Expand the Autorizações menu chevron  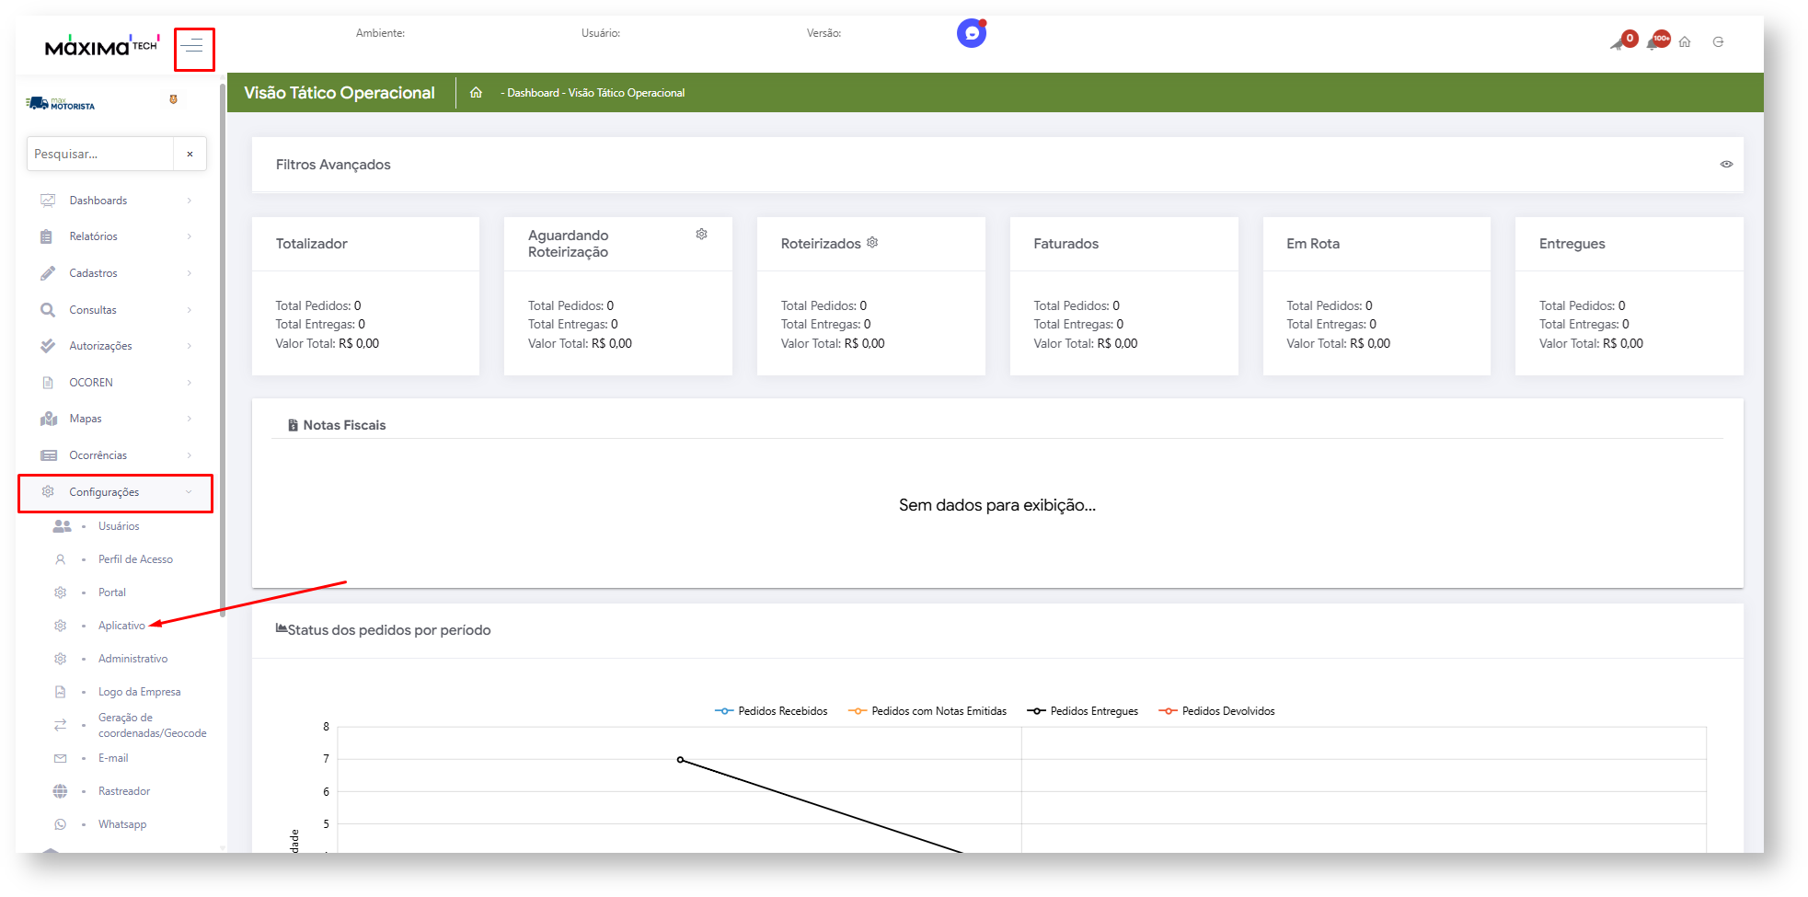(x=190, y=346)
